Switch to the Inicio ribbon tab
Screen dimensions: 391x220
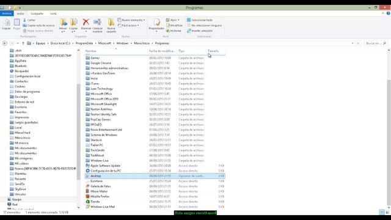click(20, 13)
